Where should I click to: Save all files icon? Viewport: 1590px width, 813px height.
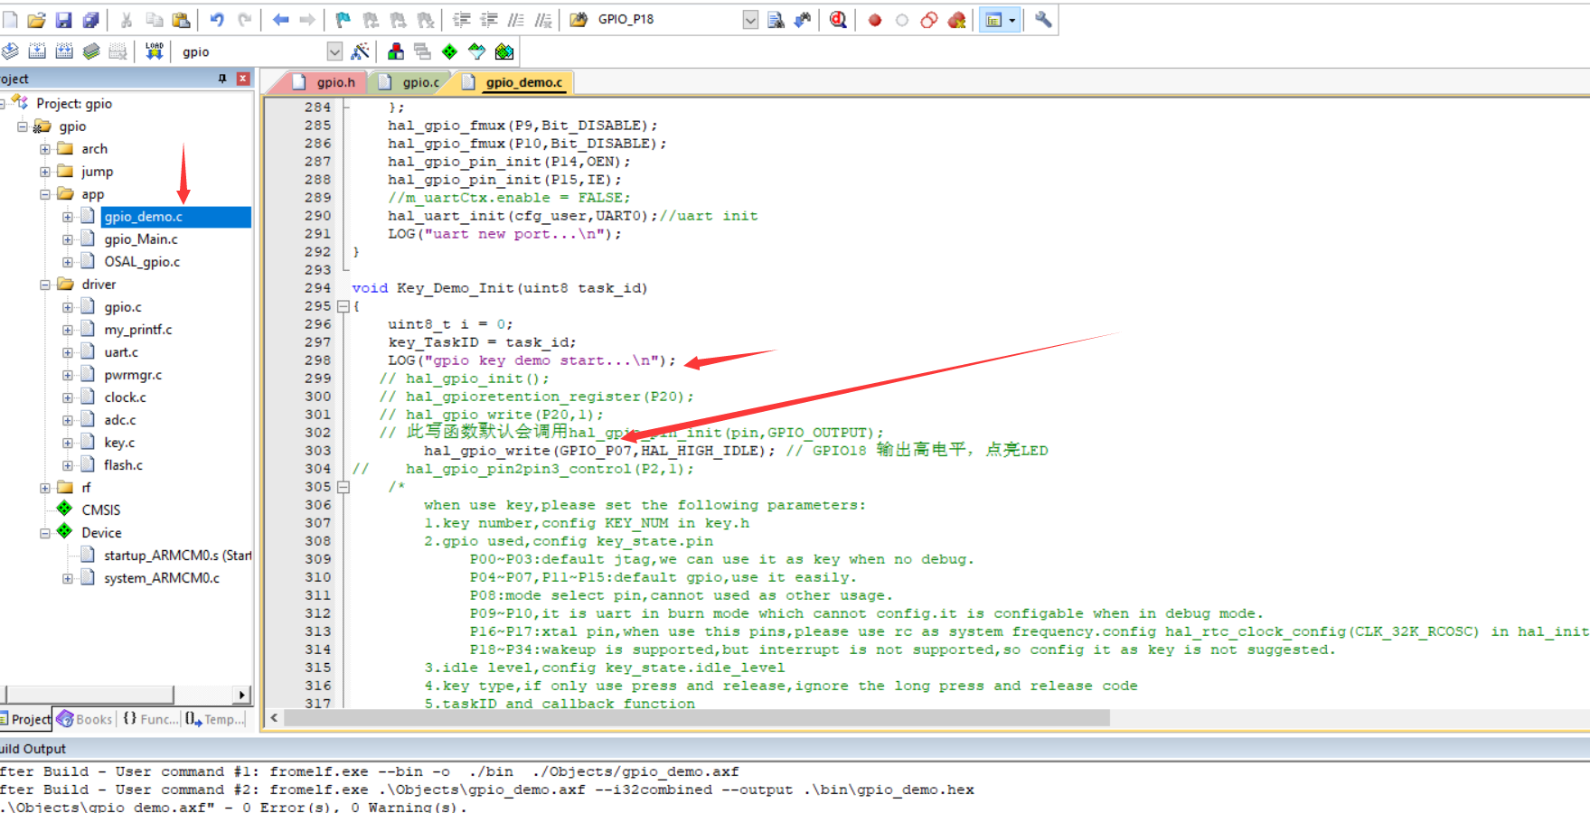click(90, 20)
